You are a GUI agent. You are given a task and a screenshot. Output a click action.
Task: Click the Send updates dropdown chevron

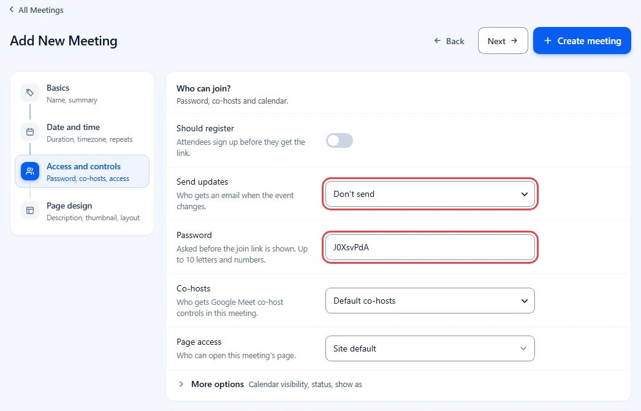[524, 194]
